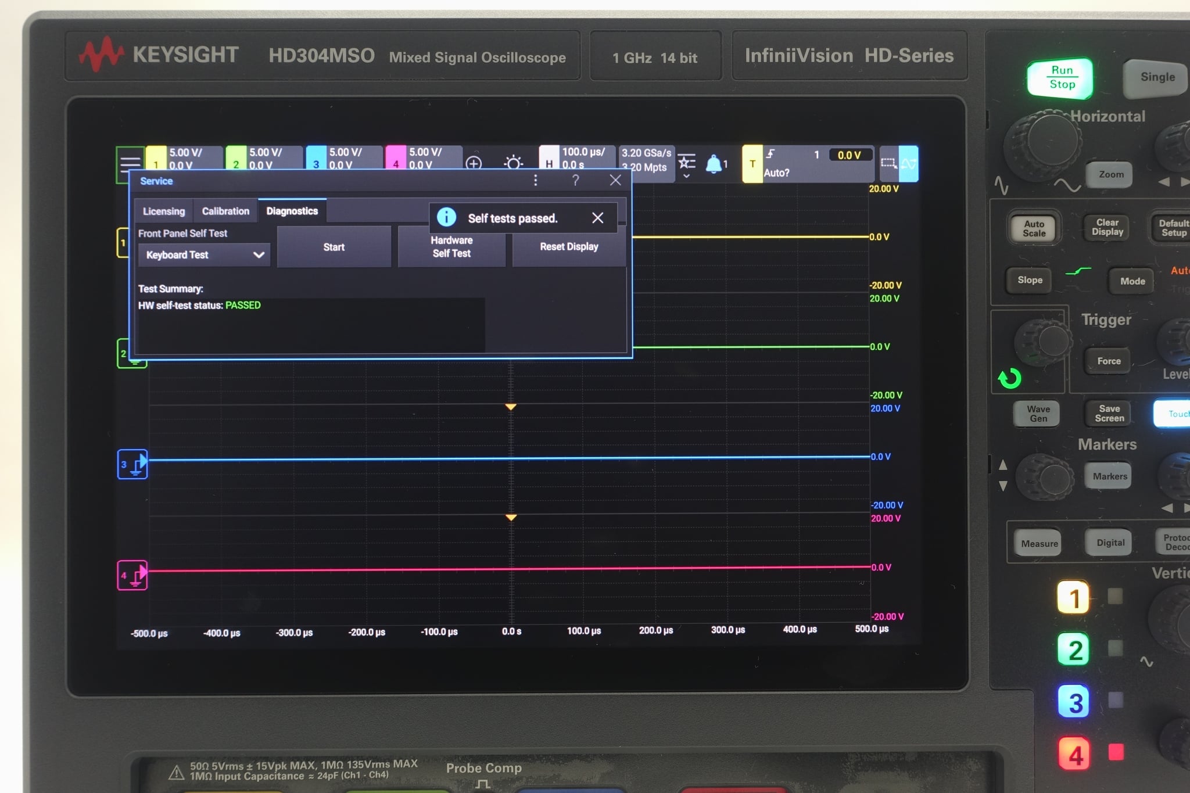The image size is (1190, 793).
Task: Open the horizontal timebase H badge
Action: [576, 158]
